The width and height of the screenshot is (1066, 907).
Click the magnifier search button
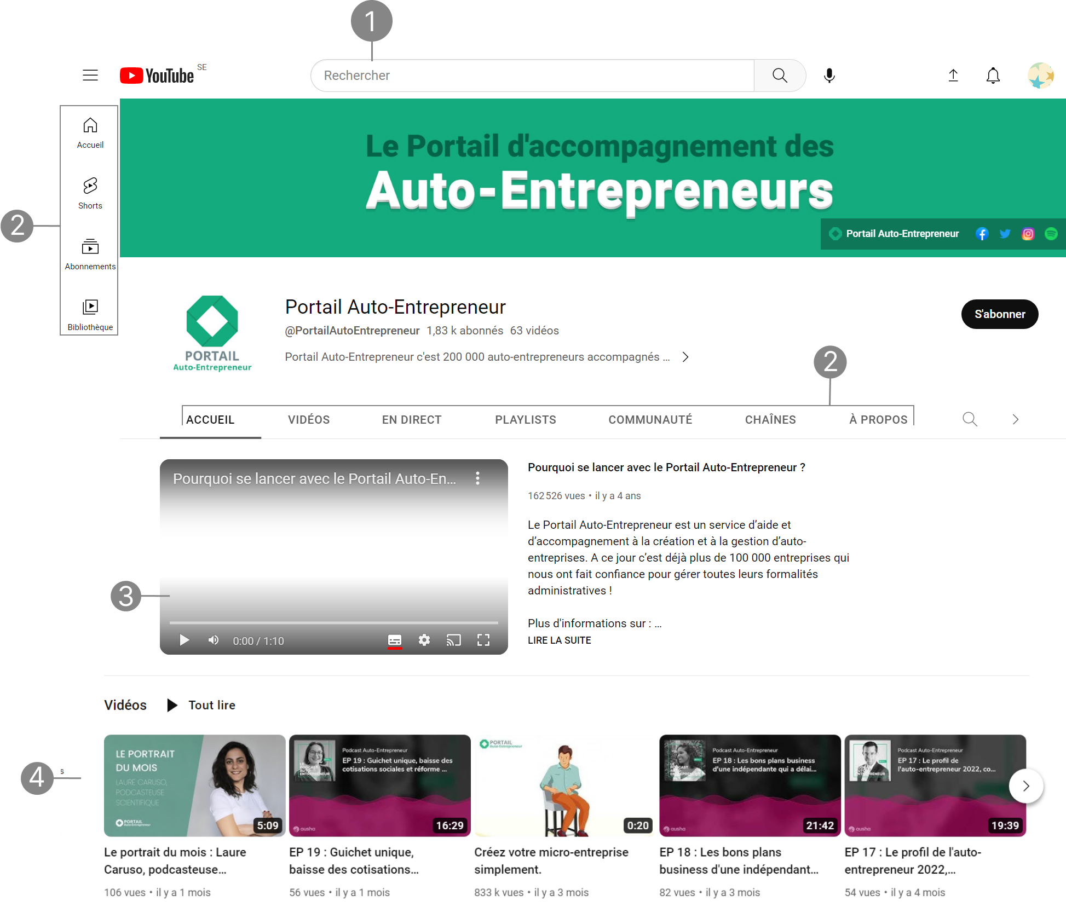tap(780, 76)
